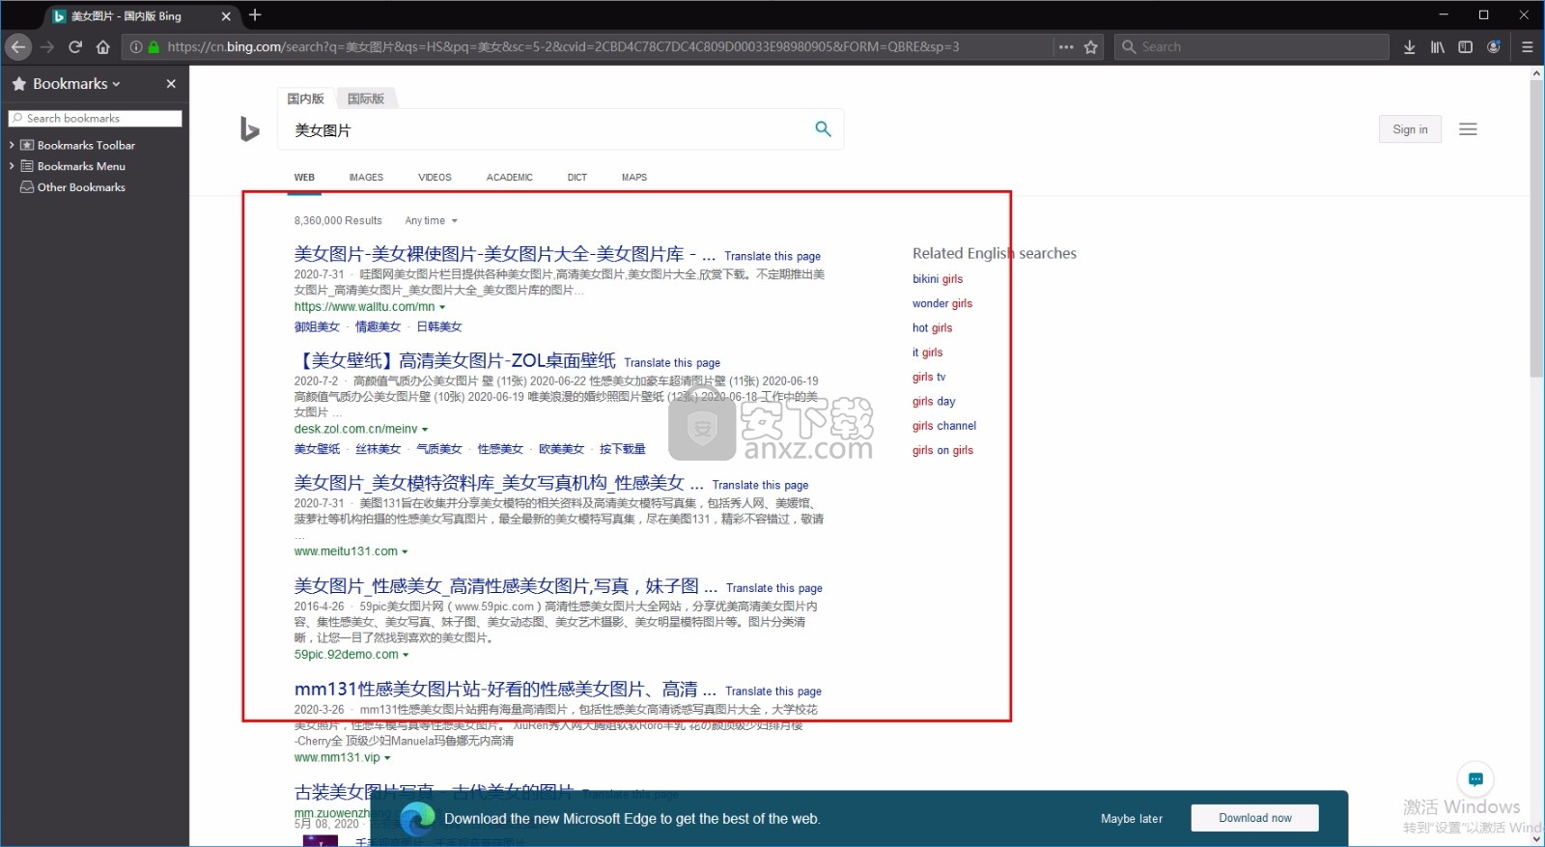Open the Library icon in toolbar

[1438, 46]
